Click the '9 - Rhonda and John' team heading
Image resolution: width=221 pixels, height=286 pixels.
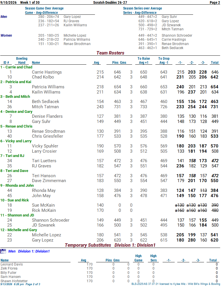[17, 185]
